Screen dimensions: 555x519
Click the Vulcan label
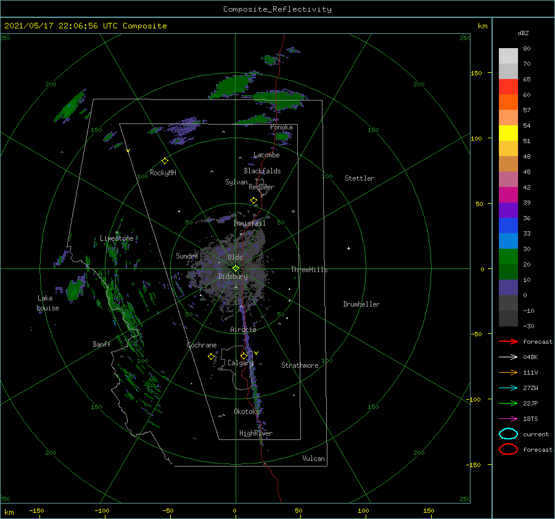(x=313, y=459)
